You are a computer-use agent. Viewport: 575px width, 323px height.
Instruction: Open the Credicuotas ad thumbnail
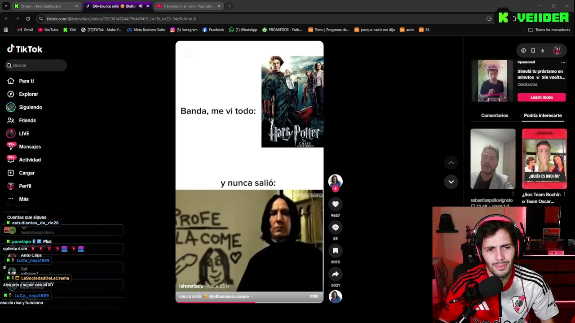click(x=492, y=81)
